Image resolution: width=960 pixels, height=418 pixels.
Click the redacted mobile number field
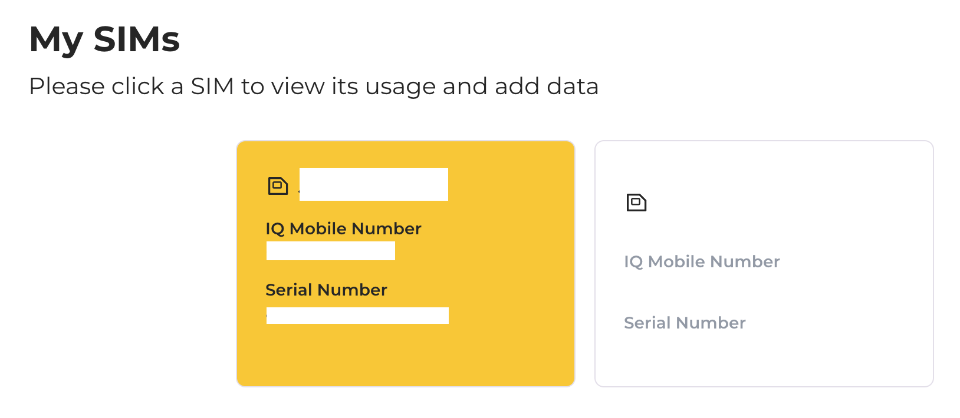click(x=331, y=251)
